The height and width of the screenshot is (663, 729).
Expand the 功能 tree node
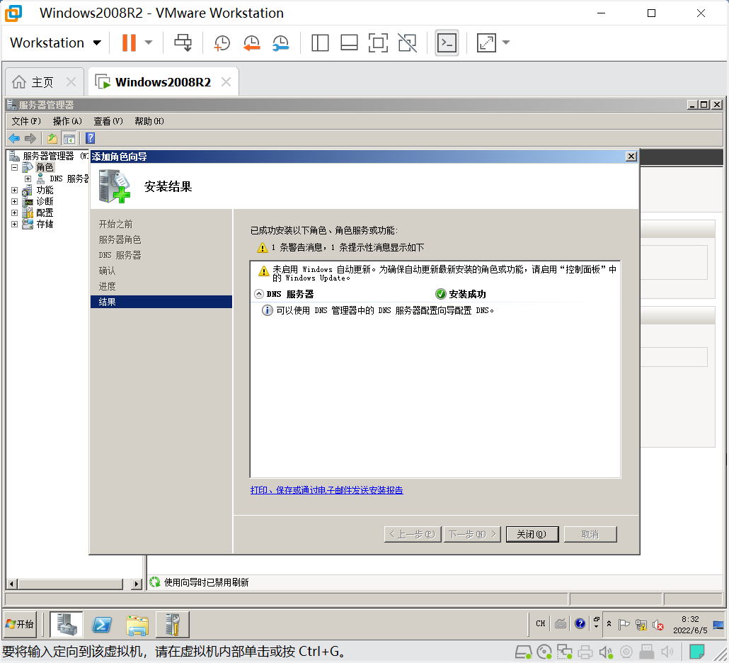tap(14, 191)
